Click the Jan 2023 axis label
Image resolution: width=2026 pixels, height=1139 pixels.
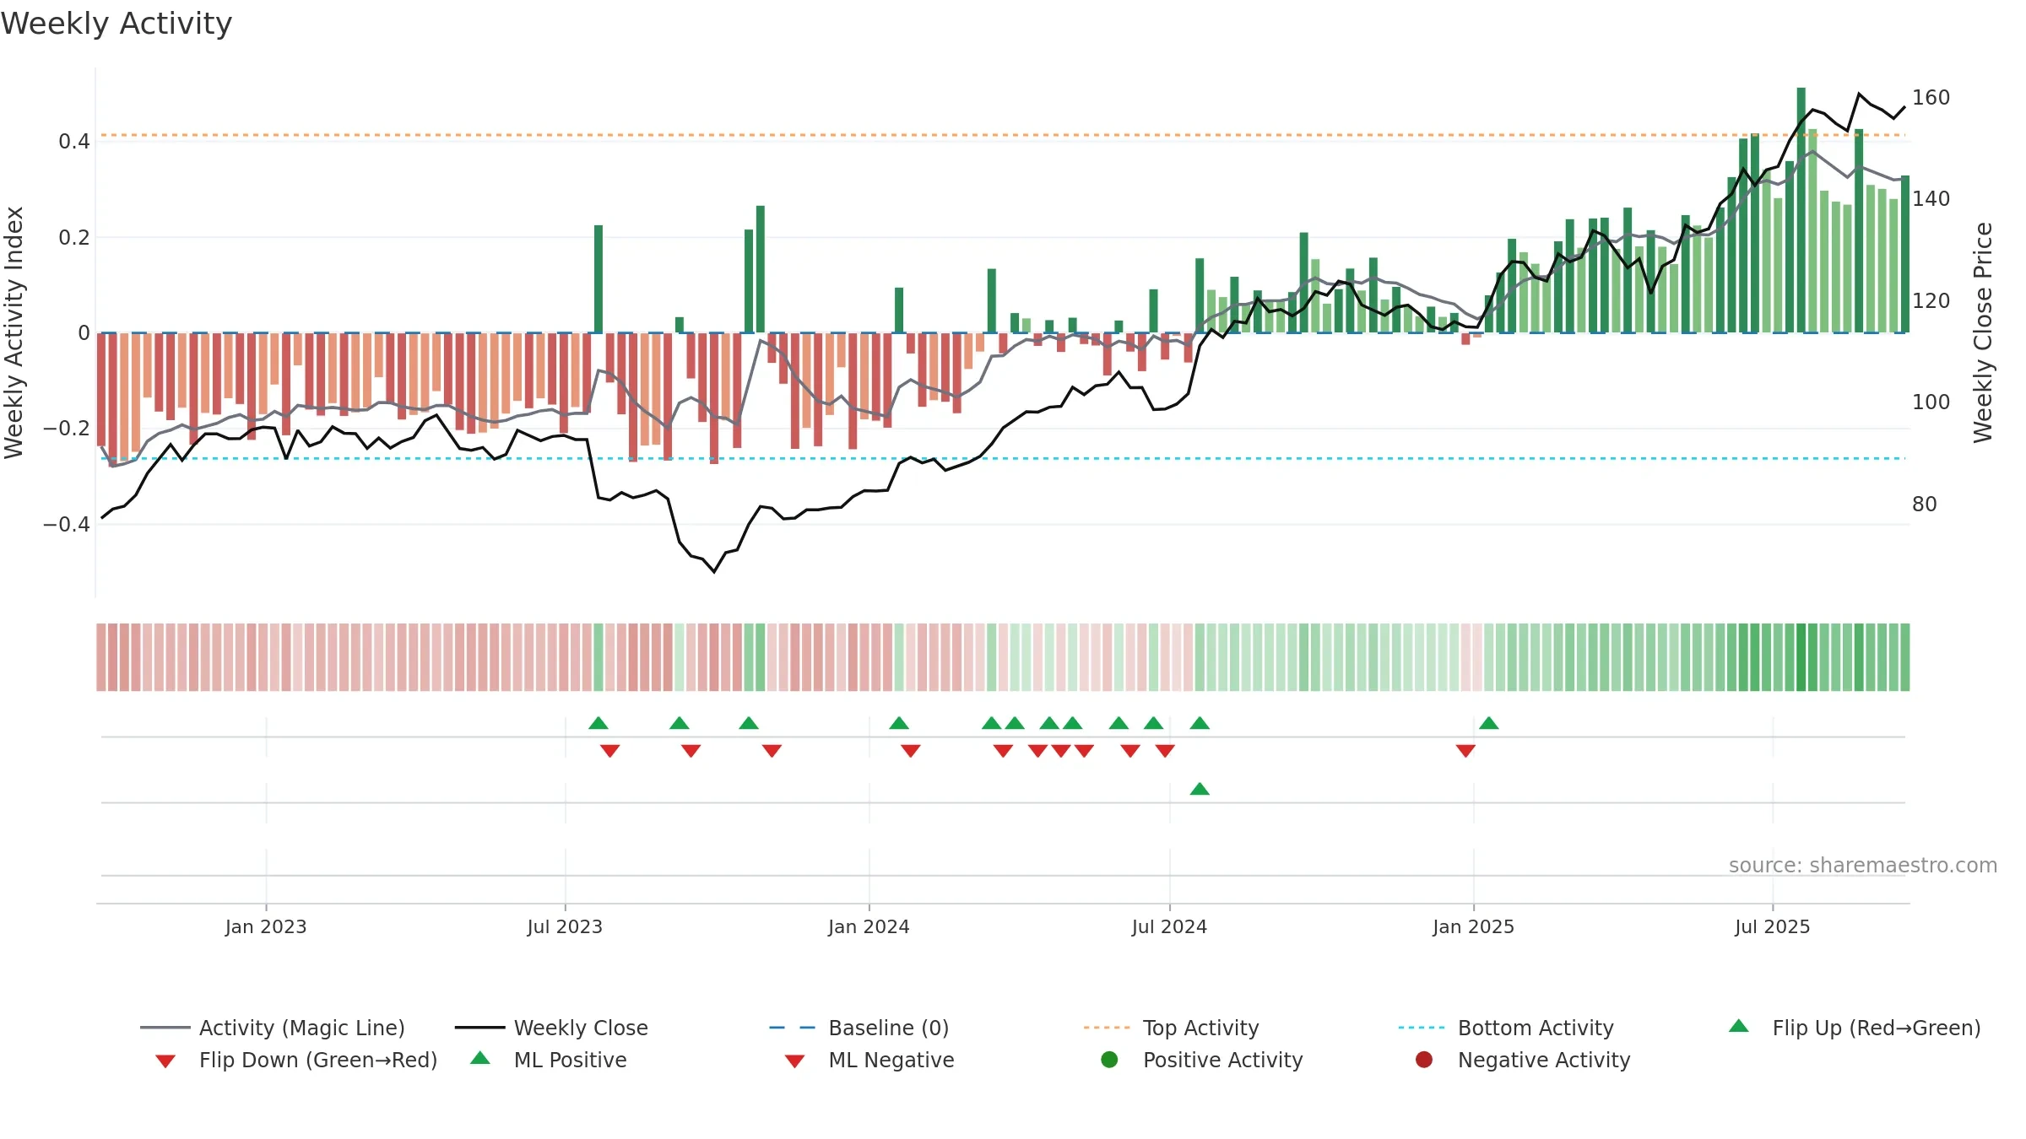[266, 927]
